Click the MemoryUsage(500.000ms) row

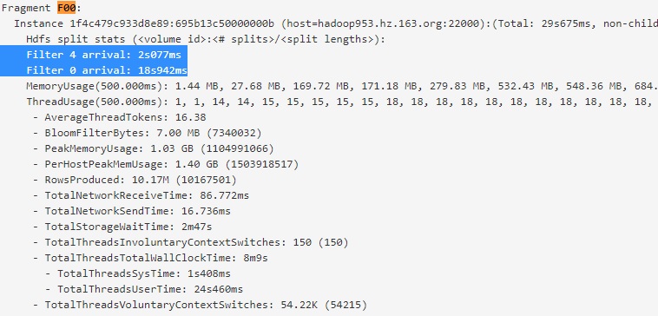(342, 86)
